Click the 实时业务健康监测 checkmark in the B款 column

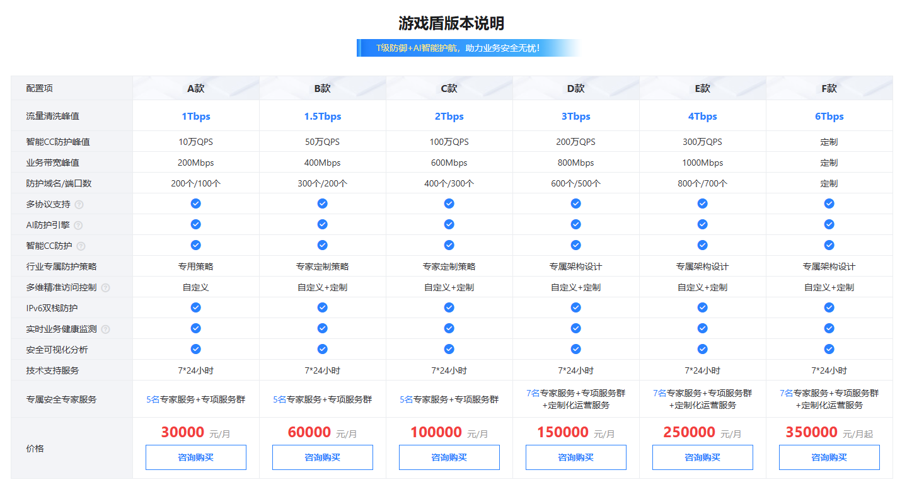point(323,328)
